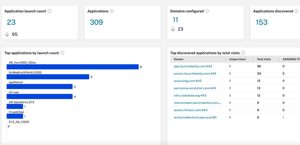Open autosctedevform.aaa.local:80 domain link
300x145 pixels.
coord(195,118)
